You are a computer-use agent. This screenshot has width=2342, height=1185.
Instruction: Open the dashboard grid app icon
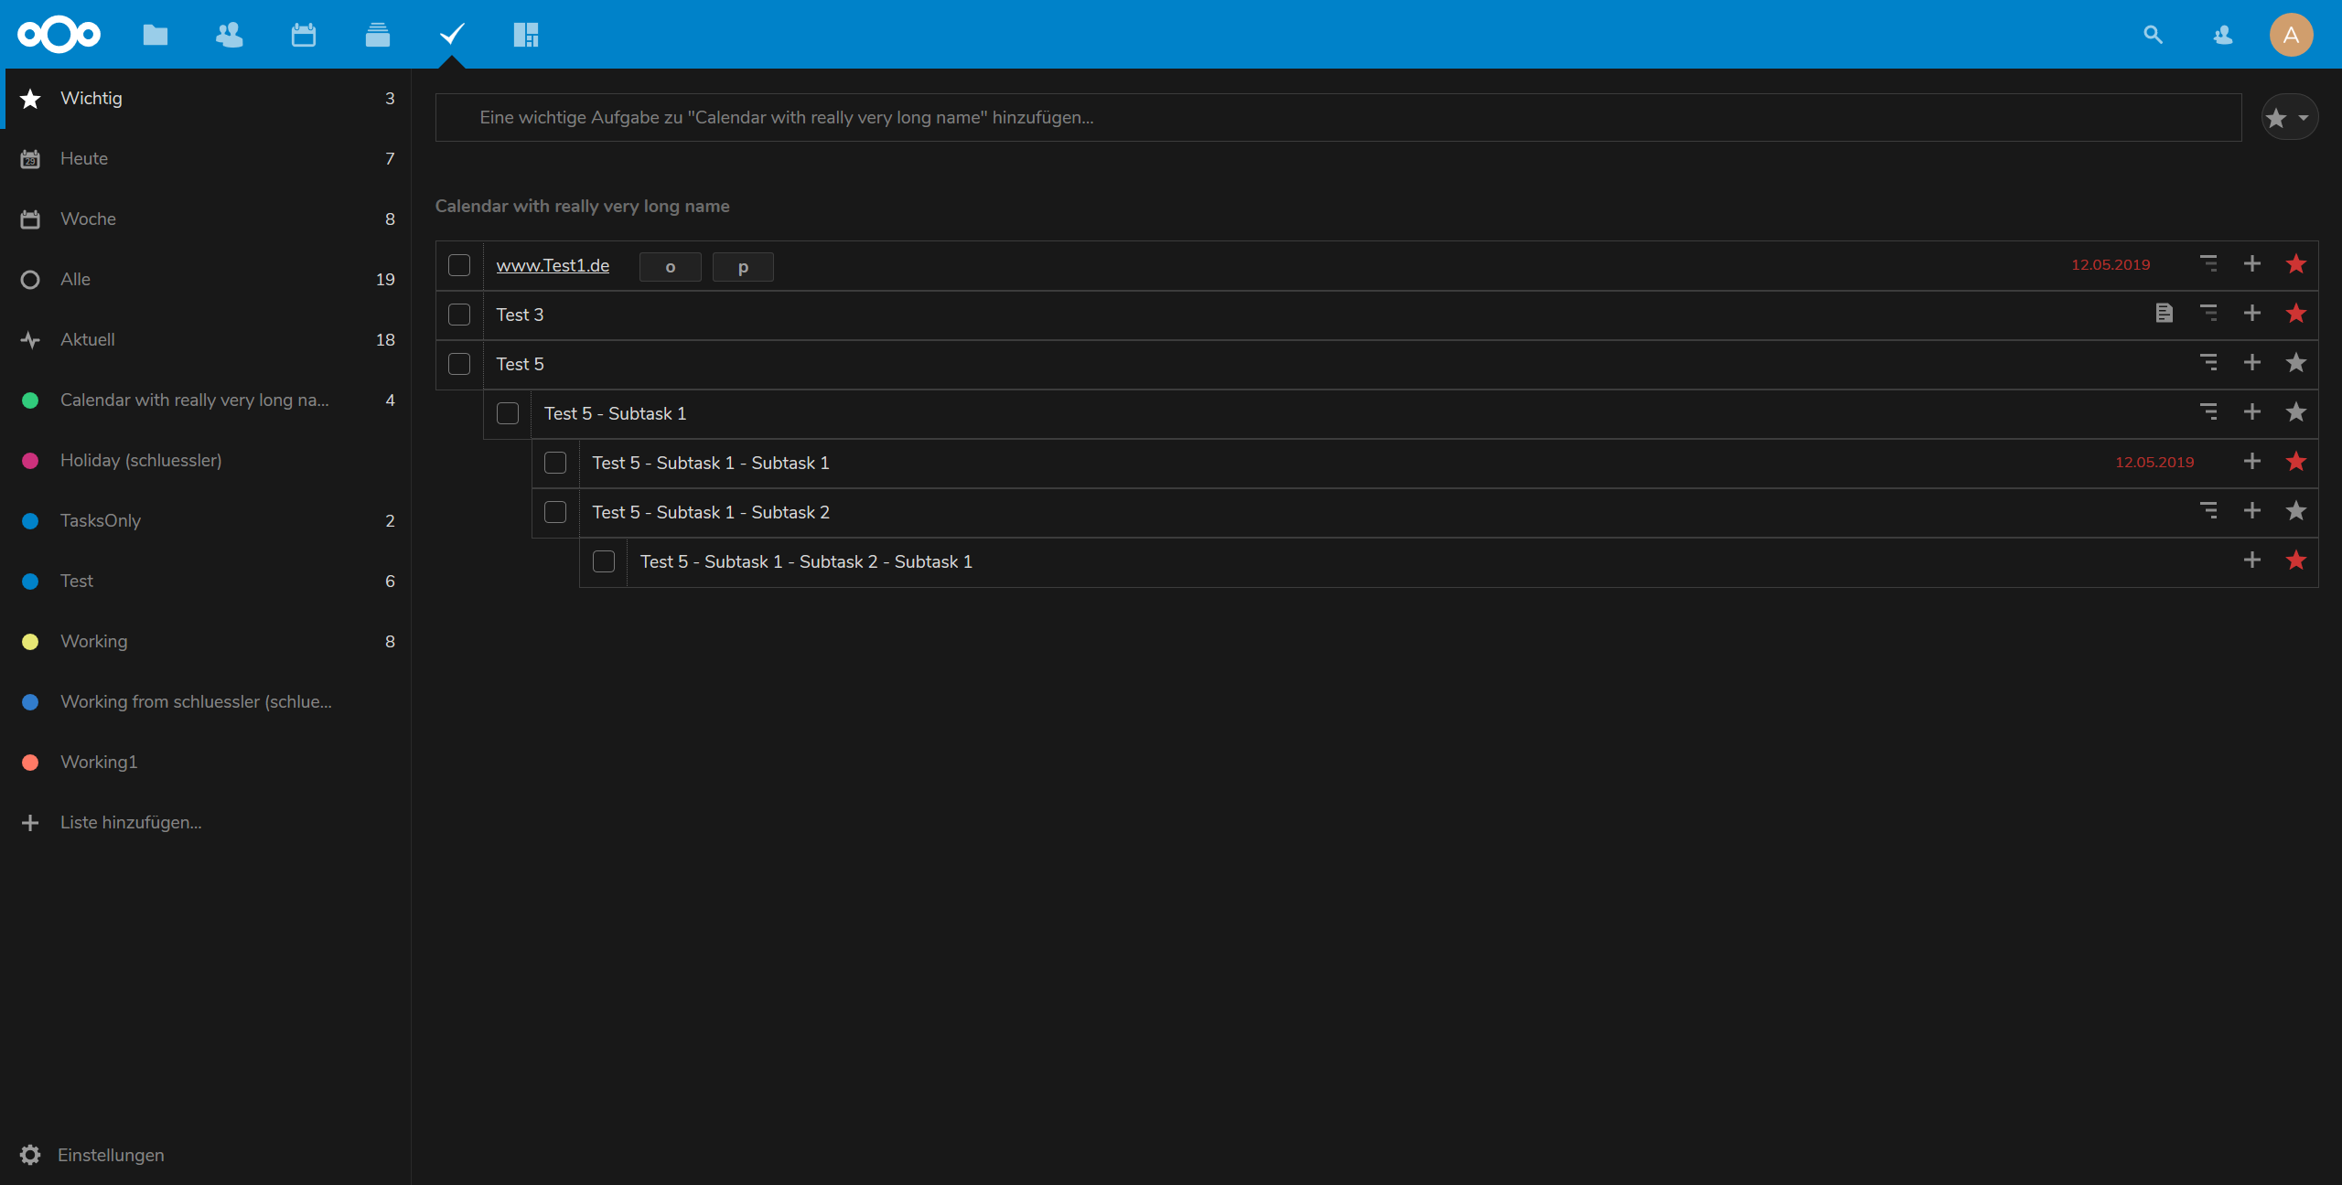point(526,35)
